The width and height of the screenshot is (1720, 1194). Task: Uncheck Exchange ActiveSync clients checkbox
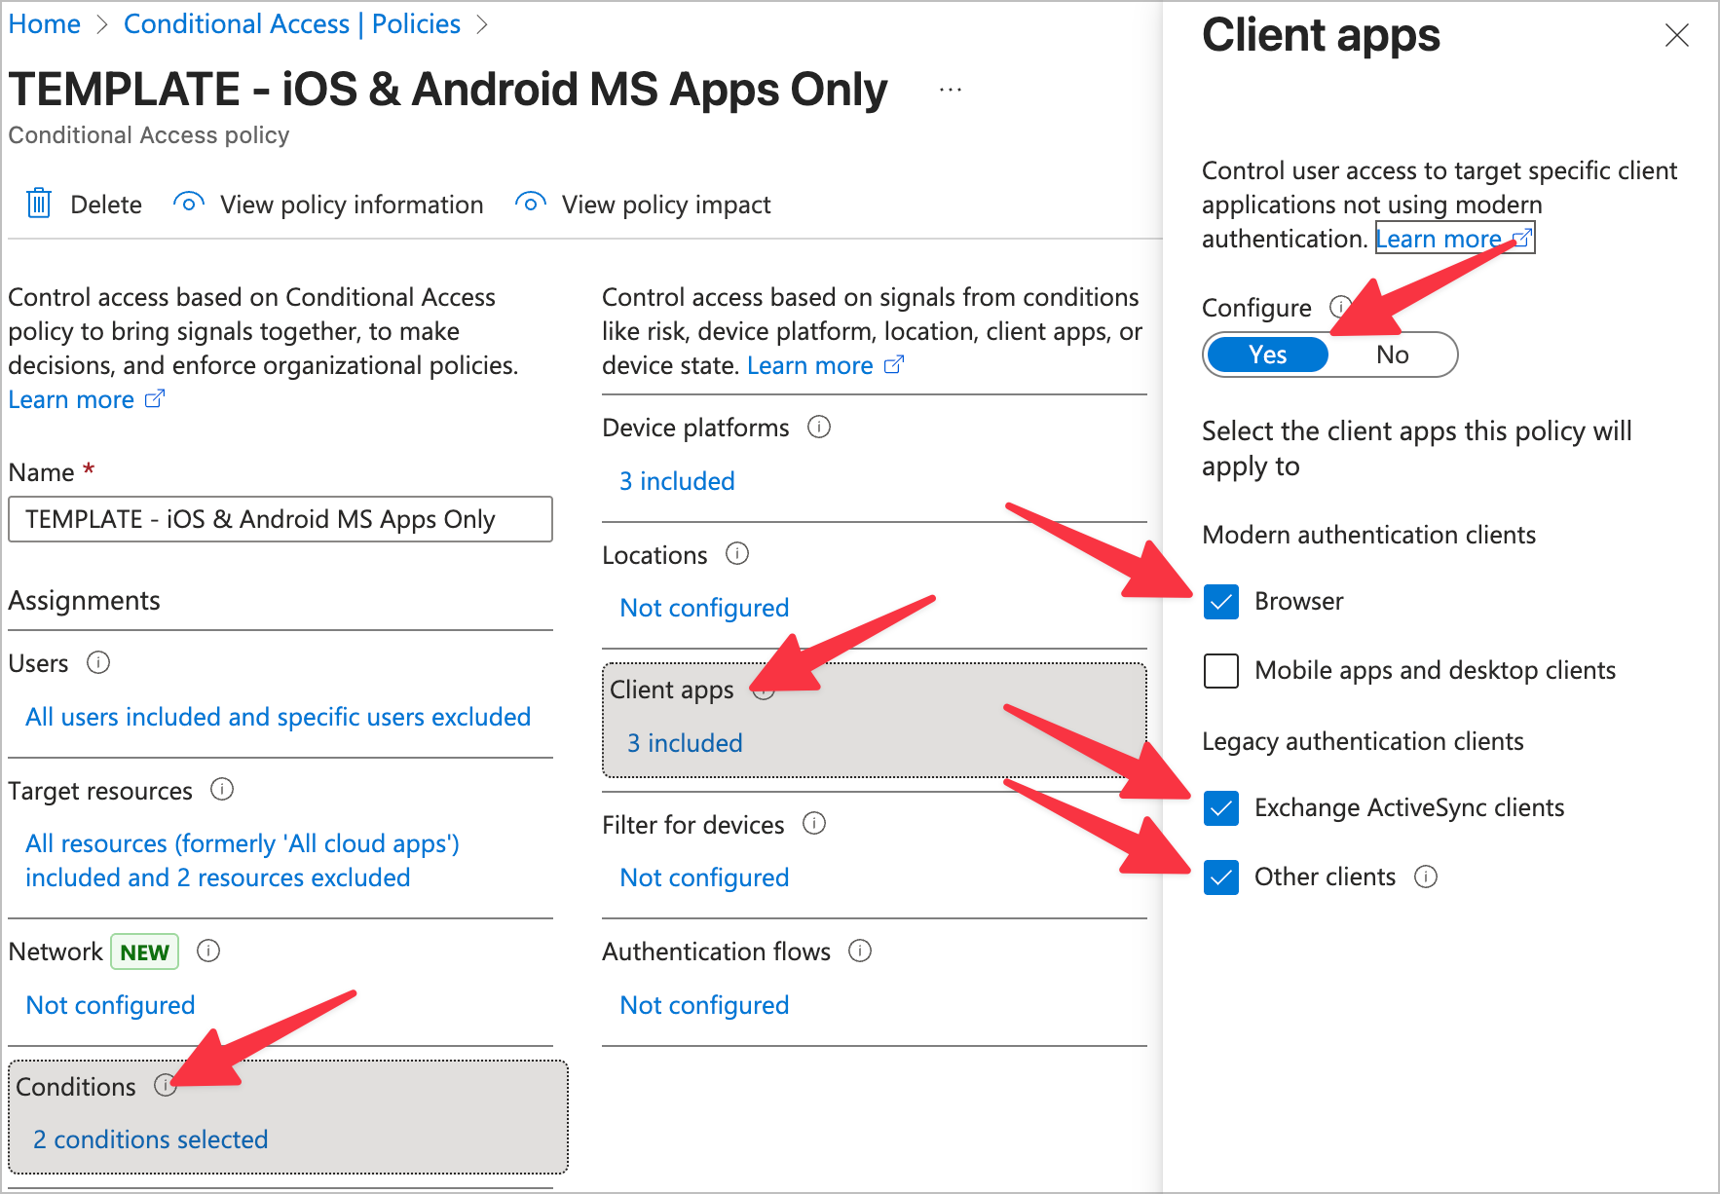[x=1220, y=808]
